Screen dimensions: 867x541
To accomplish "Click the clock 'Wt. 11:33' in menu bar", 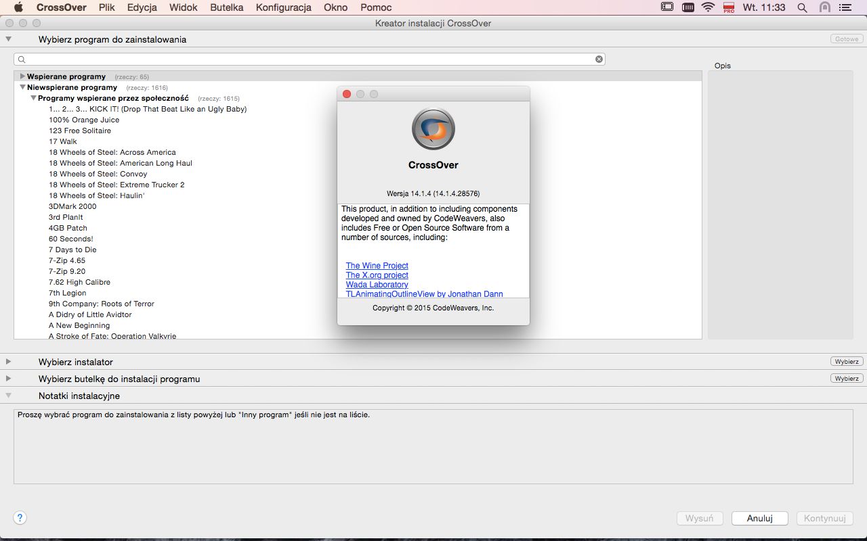I will [x=764, y=7].
